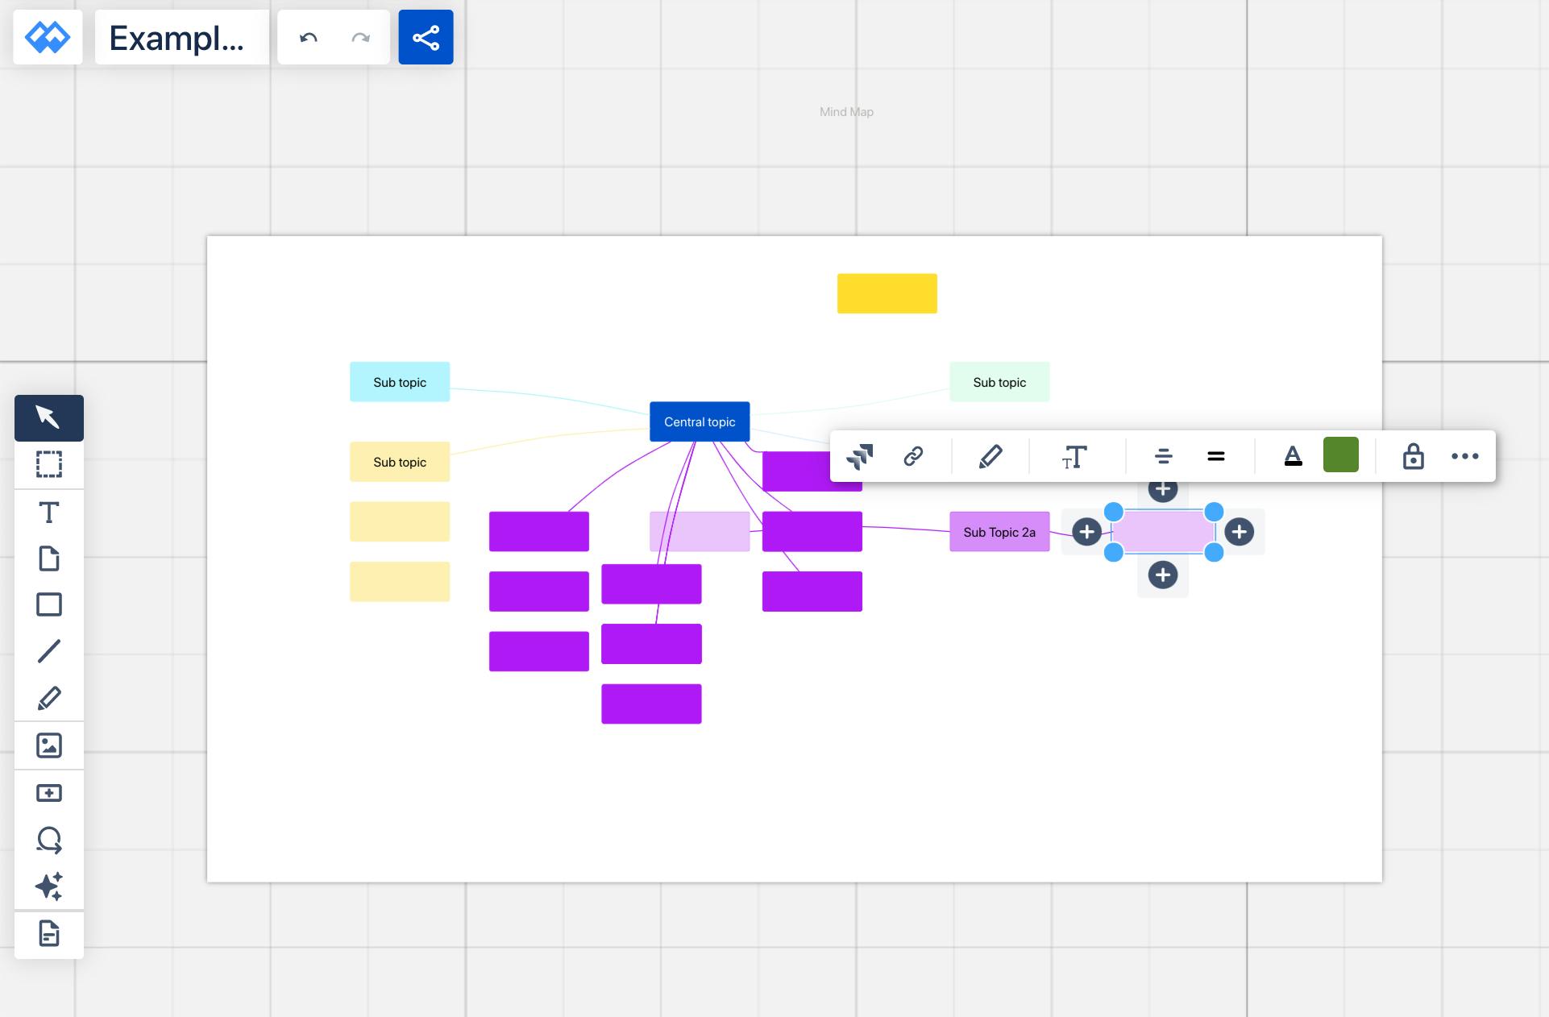Select the Central topic node
Screen dimensions: 1549x1017
pos(700,421)
